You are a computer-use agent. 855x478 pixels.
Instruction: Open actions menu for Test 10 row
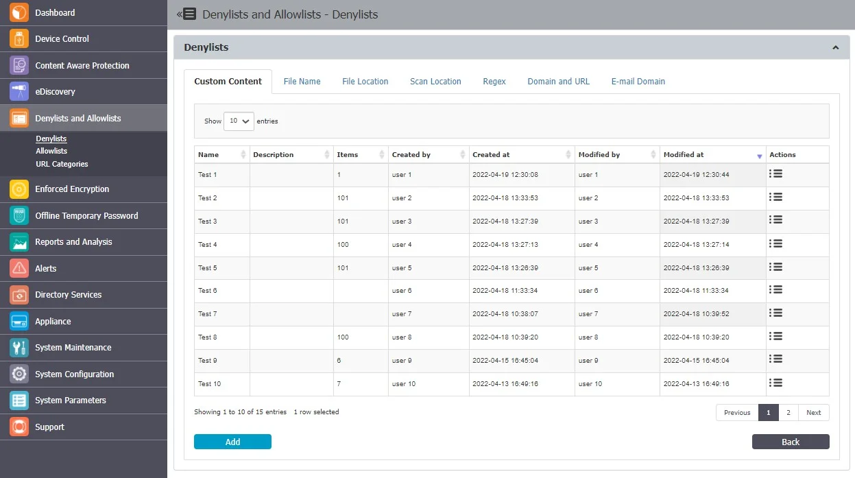(x=775, y=383)
